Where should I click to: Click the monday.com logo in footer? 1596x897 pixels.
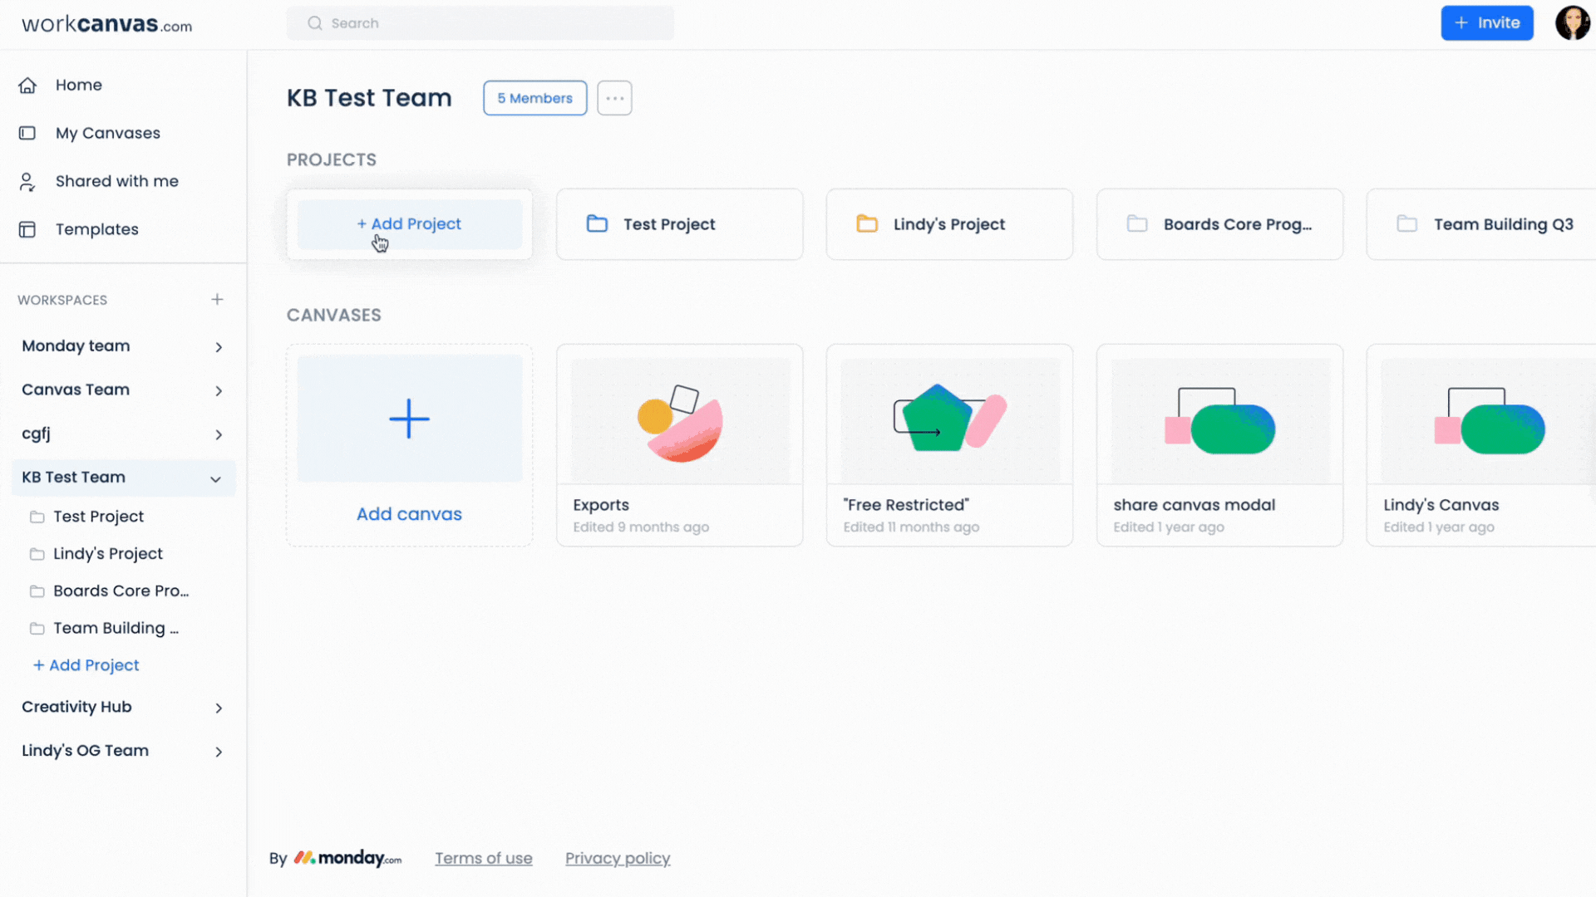347,858
